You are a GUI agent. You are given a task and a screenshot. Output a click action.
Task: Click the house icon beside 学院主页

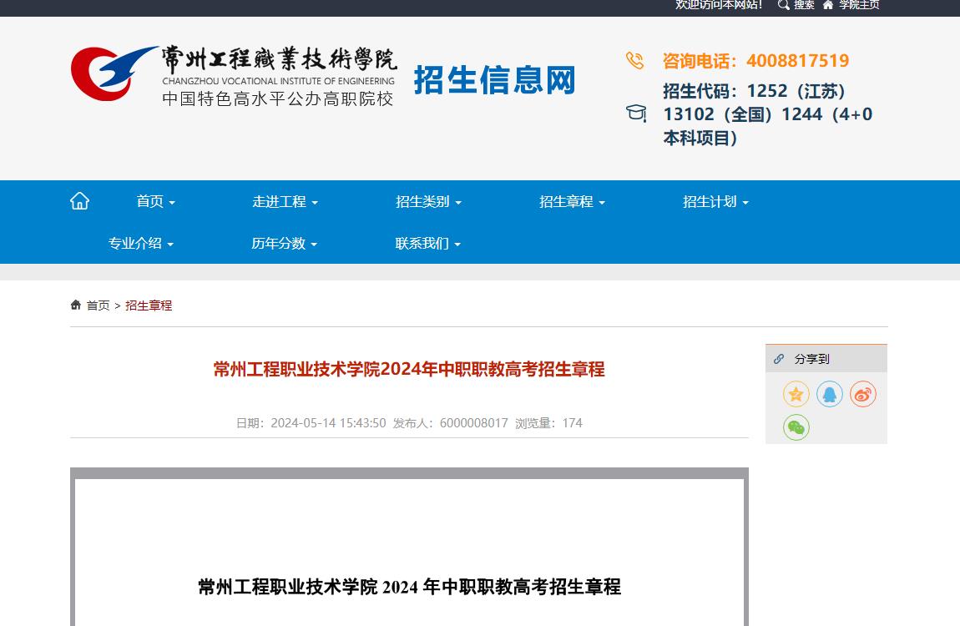click(828, 5)
